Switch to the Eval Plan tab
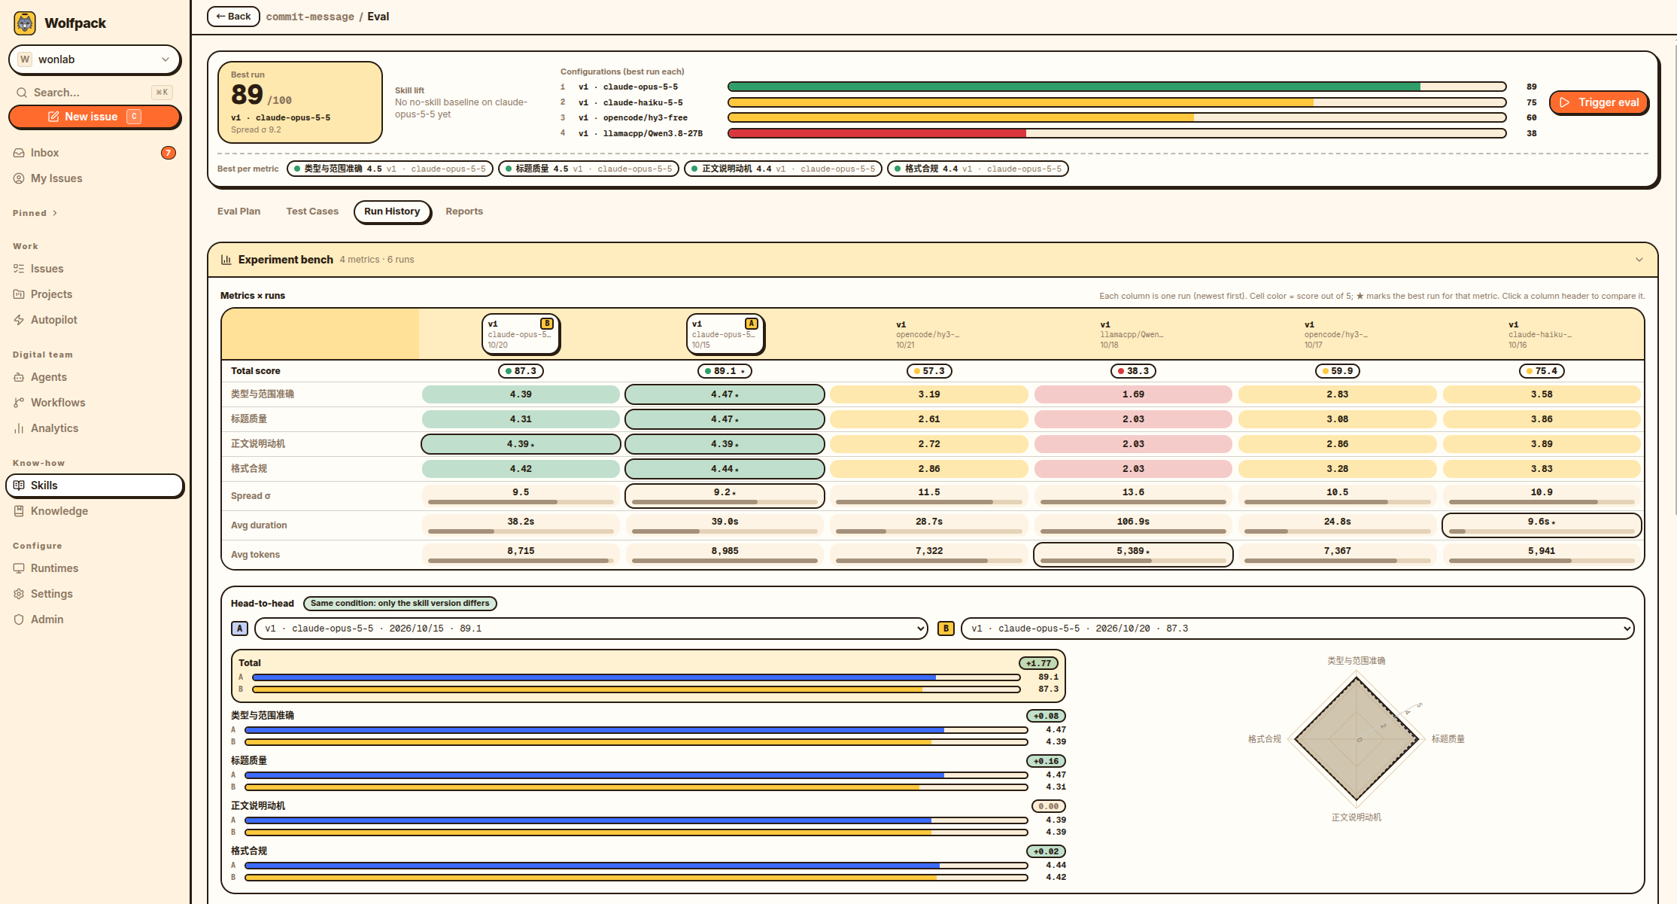Screen dimensions: 1677x904 pyautogui.click(x=238, y=212)
